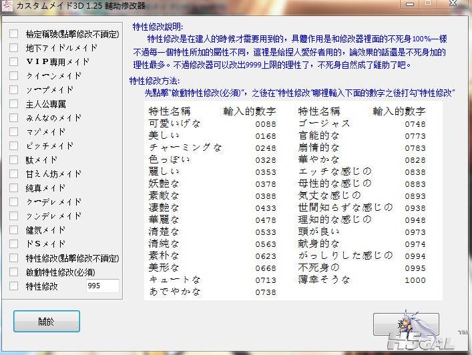This screenshot has width=472, height=355.
Task: Select the 素敵な trait name
Action: pyautogui.click(x=164, y=196)
